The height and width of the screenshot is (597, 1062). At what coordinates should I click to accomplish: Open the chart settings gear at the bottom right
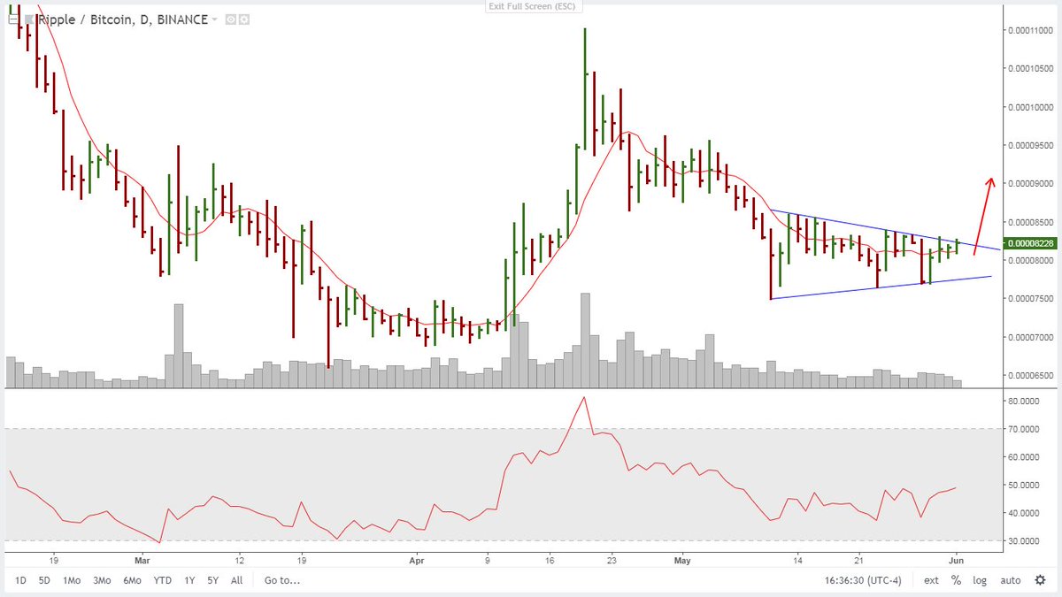(x=1039, y=580)
